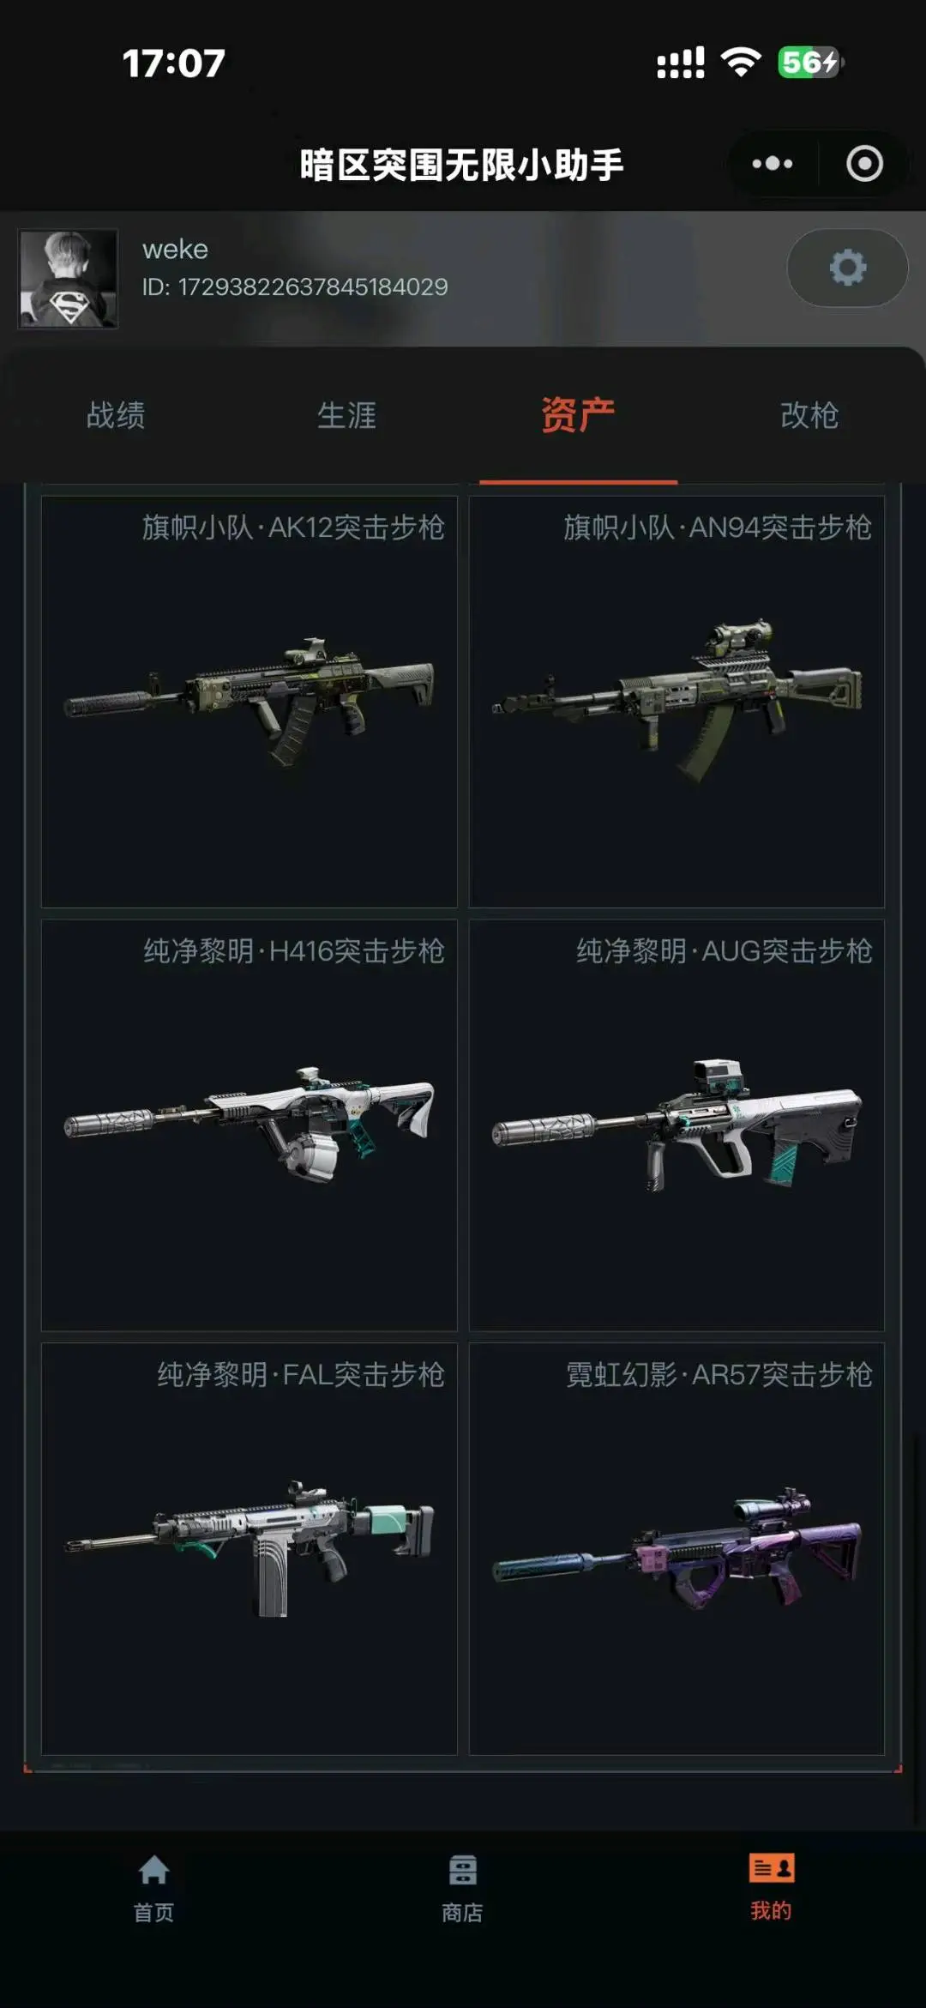Tap the mini-program three-dots menu
The image size is (926, 2008).
[x=773, y=163]
